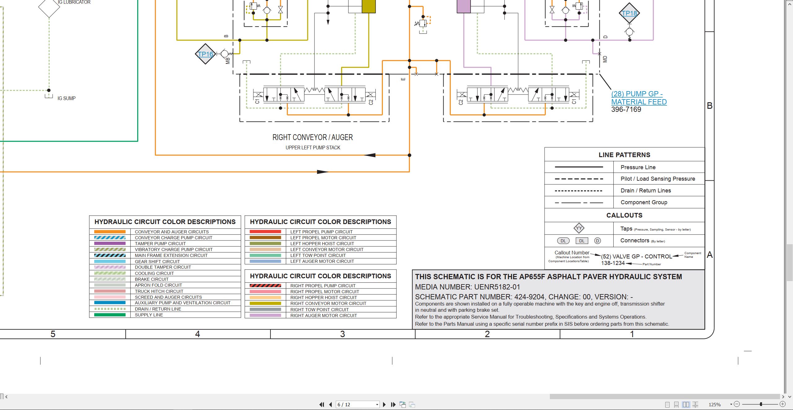The width and height of the screenshot is (793, 410).
Task: Toggle facing pages layout view
Action: pos(686,404)
